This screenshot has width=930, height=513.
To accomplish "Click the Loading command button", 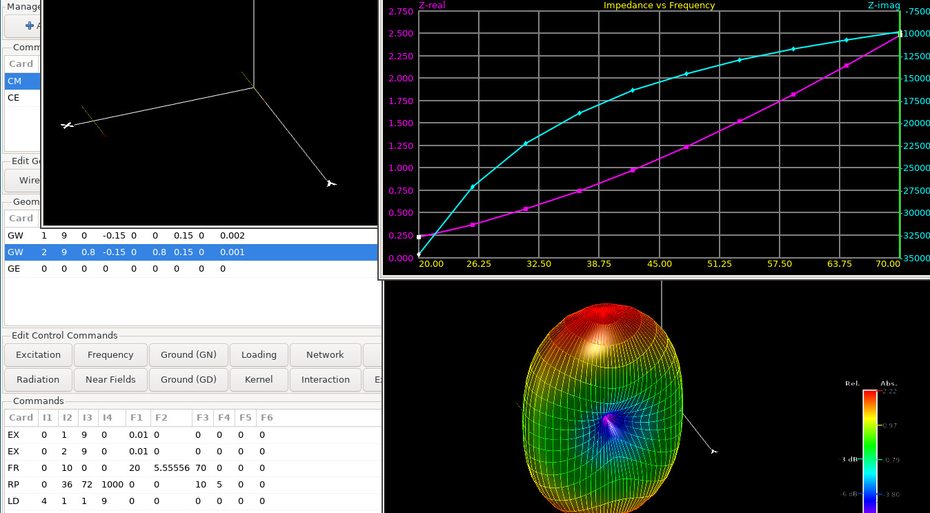I will coord(259,355).
